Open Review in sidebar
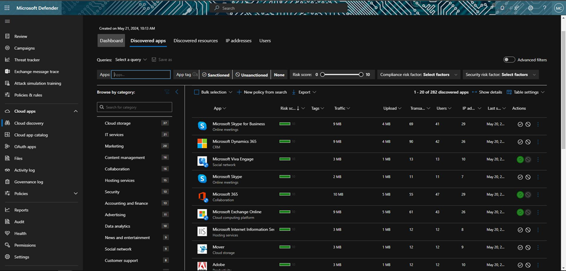This screenshot has height=271, width=566. 20,36
